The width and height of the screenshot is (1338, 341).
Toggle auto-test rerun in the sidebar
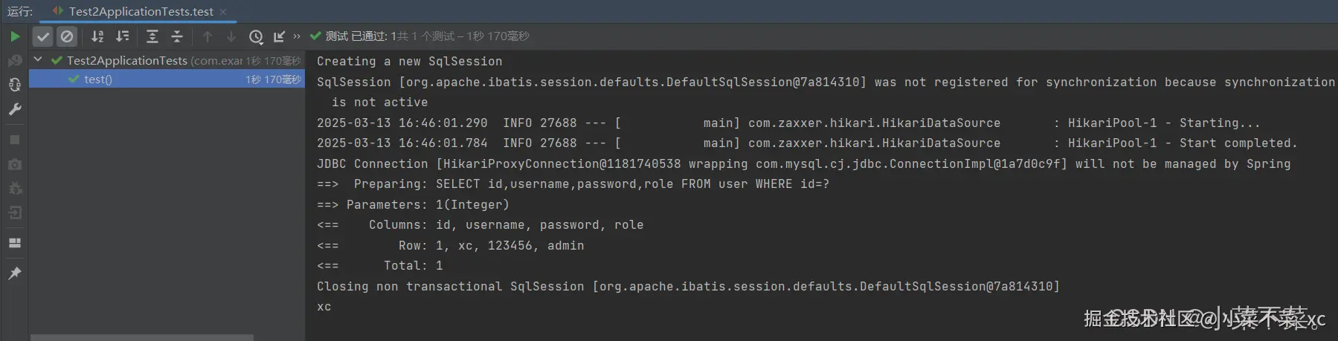(x=15, y=85)
